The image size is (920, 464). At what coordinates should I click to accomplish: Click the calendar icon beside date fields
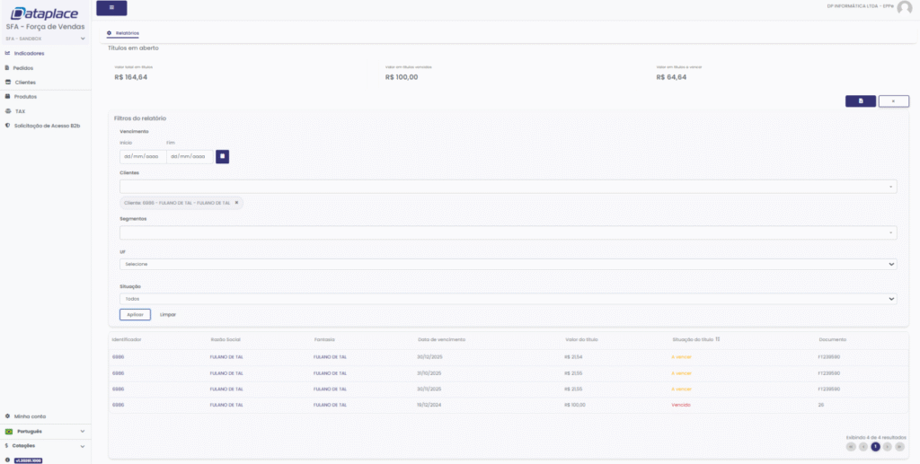point(222,156)
